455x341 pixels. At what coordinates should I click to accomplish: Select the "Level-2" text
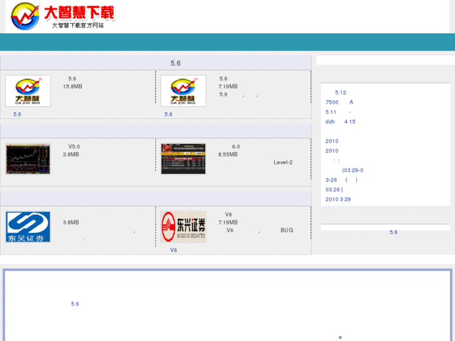(x=283, y=162)
